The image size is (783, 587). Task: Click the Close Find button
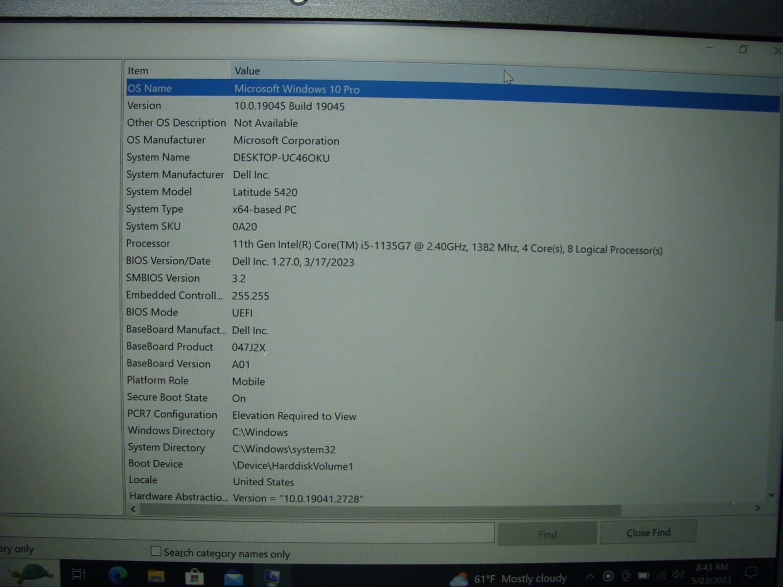(648, 532)
